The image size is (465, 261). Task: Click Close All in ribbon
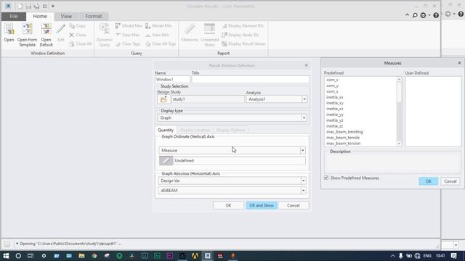(80, 43)
